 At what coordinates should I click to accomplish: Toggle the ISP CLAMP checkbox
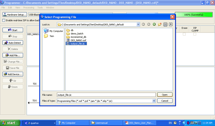pyautogui.click(x=195, y=34)
